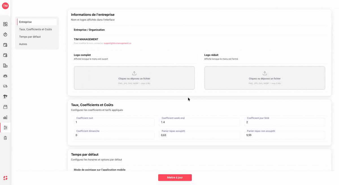Open the stopwatch time tracking icon
This screenshot has width=339, height=185.
(x=5, y=34)
